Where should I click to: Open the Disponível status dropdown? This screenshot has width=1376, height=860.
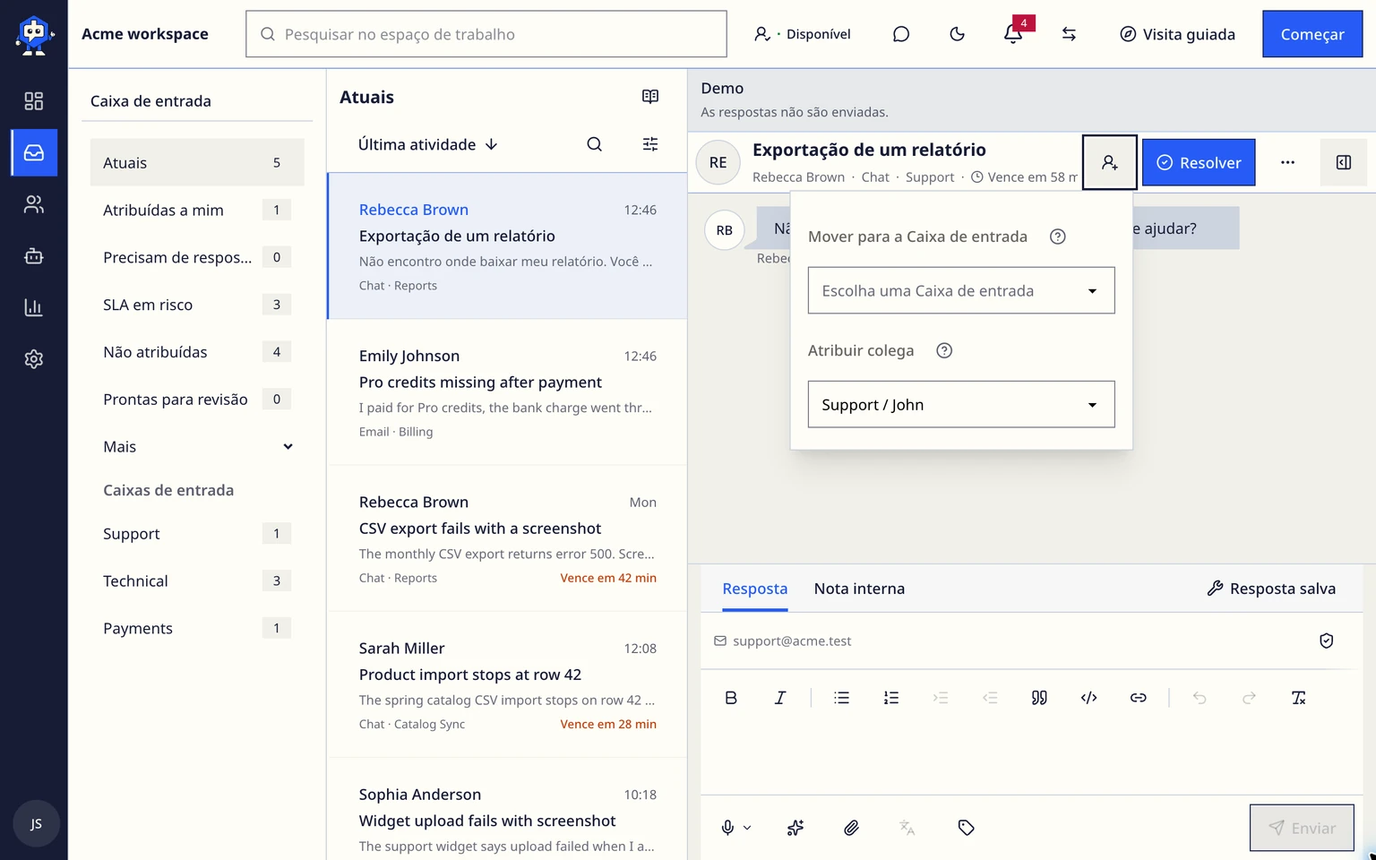click(x=803, y=34)
